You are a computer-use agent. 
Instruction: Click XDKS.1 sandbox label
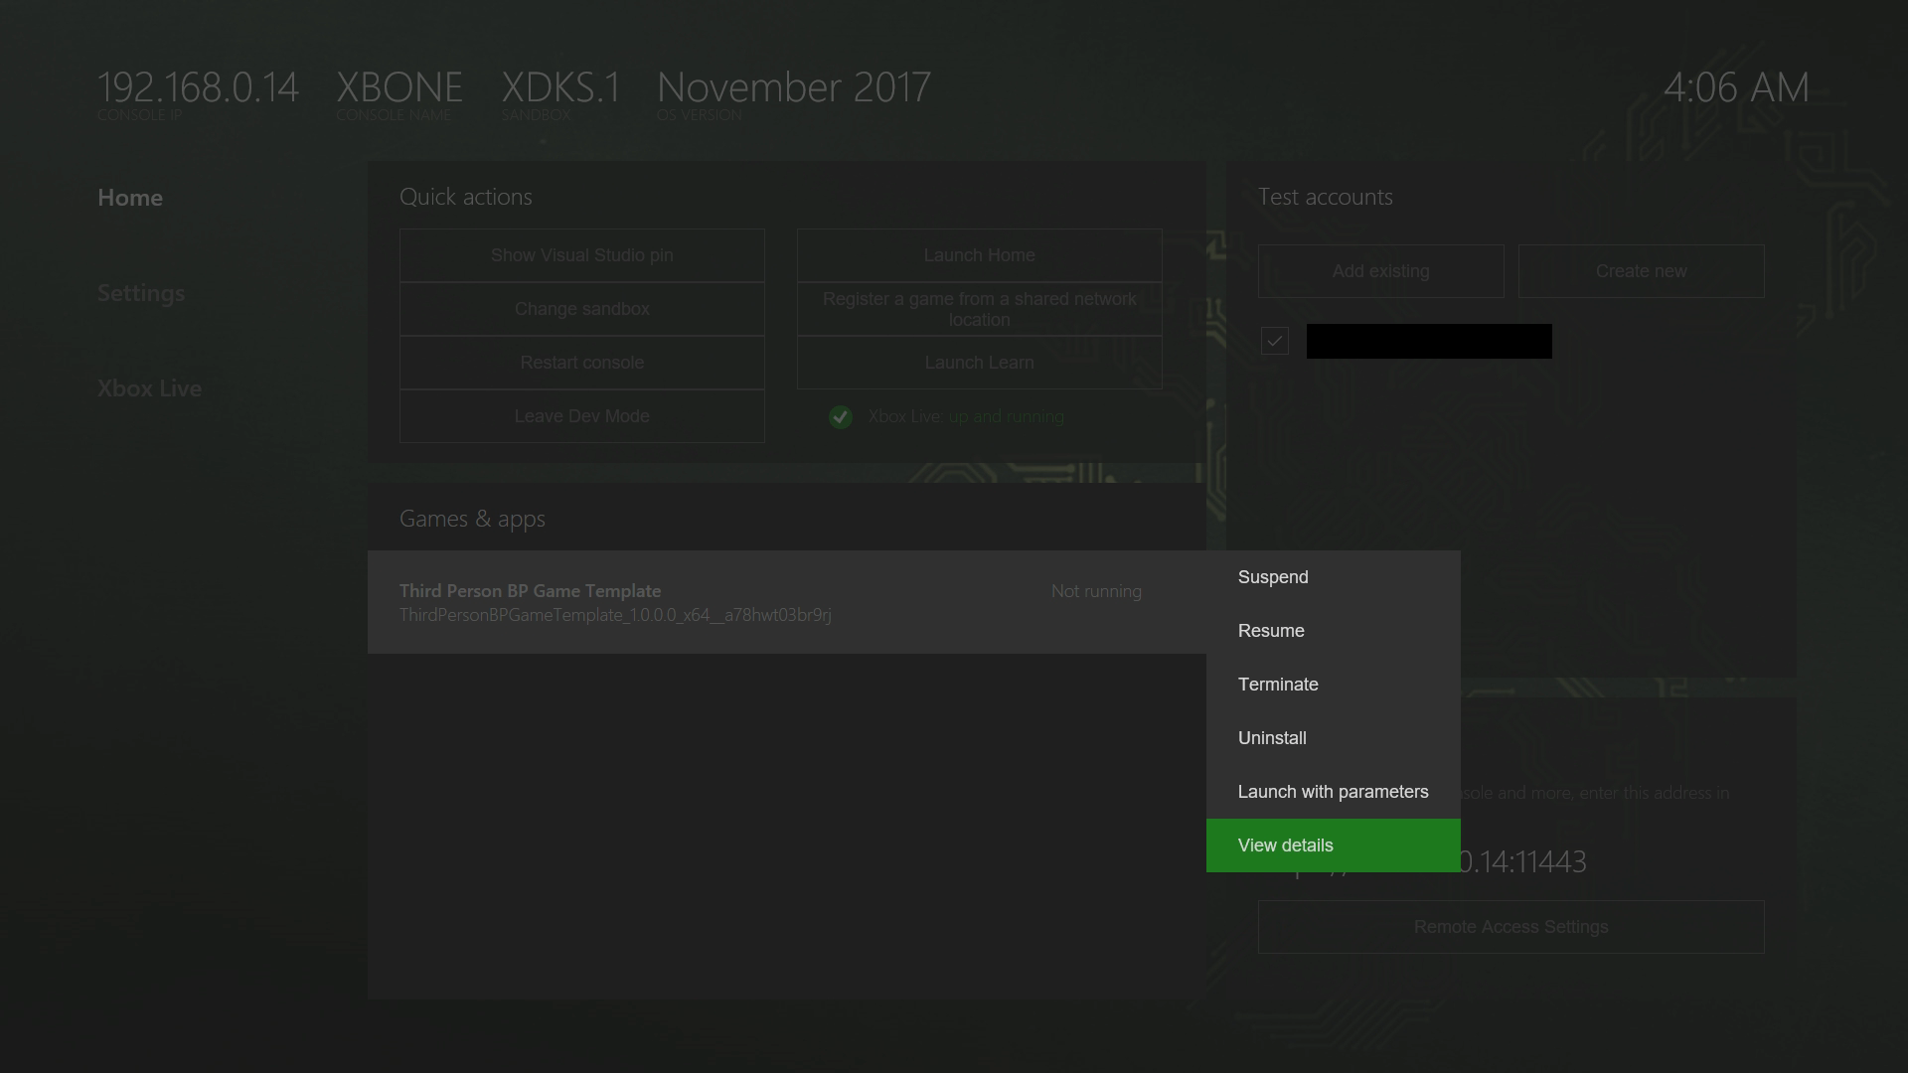click(x=561, y=87)
